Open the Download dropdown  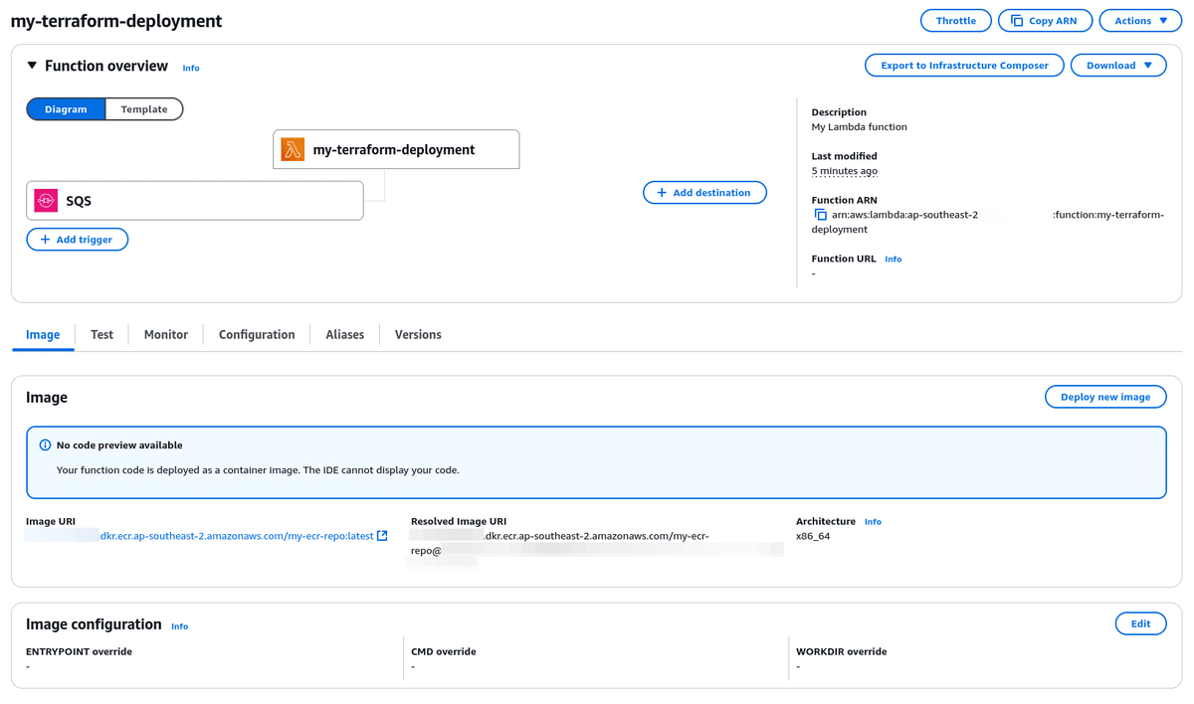(1118, 65)
